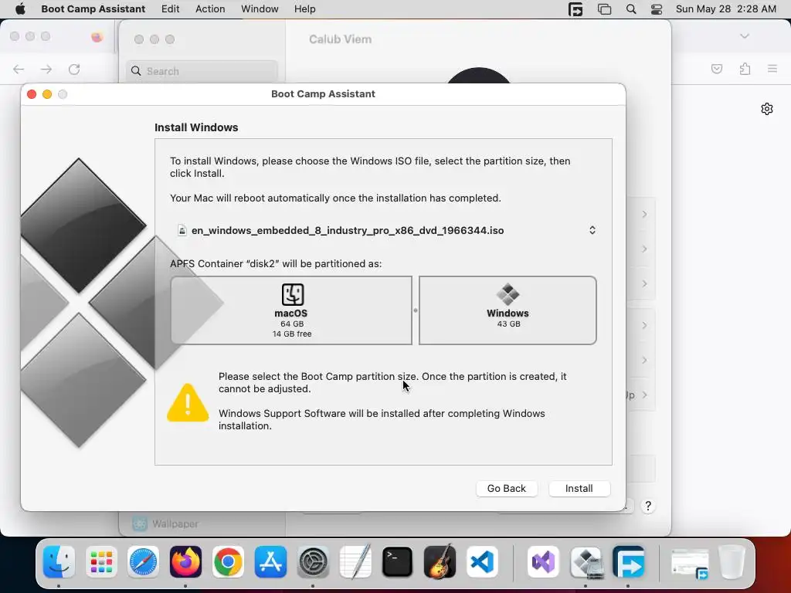
Task: Go forward in Firefox window
Action: (x=46, y=69)
